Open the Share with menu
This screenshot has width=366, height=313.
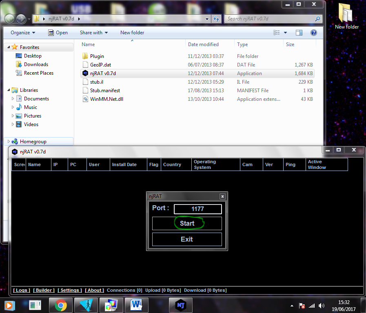click(x=93, y=33)
